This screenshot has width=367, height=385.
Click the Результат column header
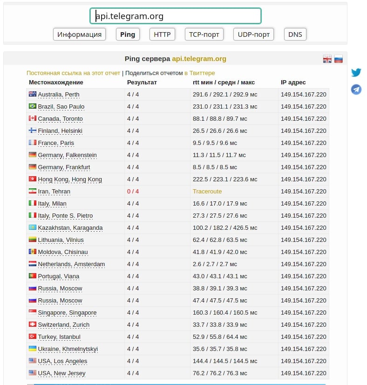point(142,82)
